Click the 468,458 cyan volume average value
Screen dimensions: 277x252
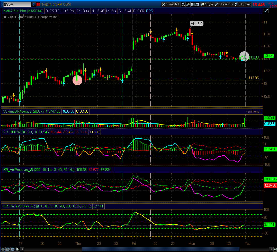pos(68,112)
